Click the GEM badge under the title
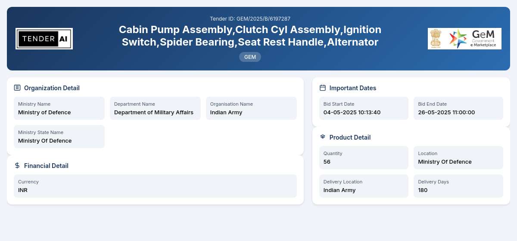517x241 pixels. tap(250, 57)
